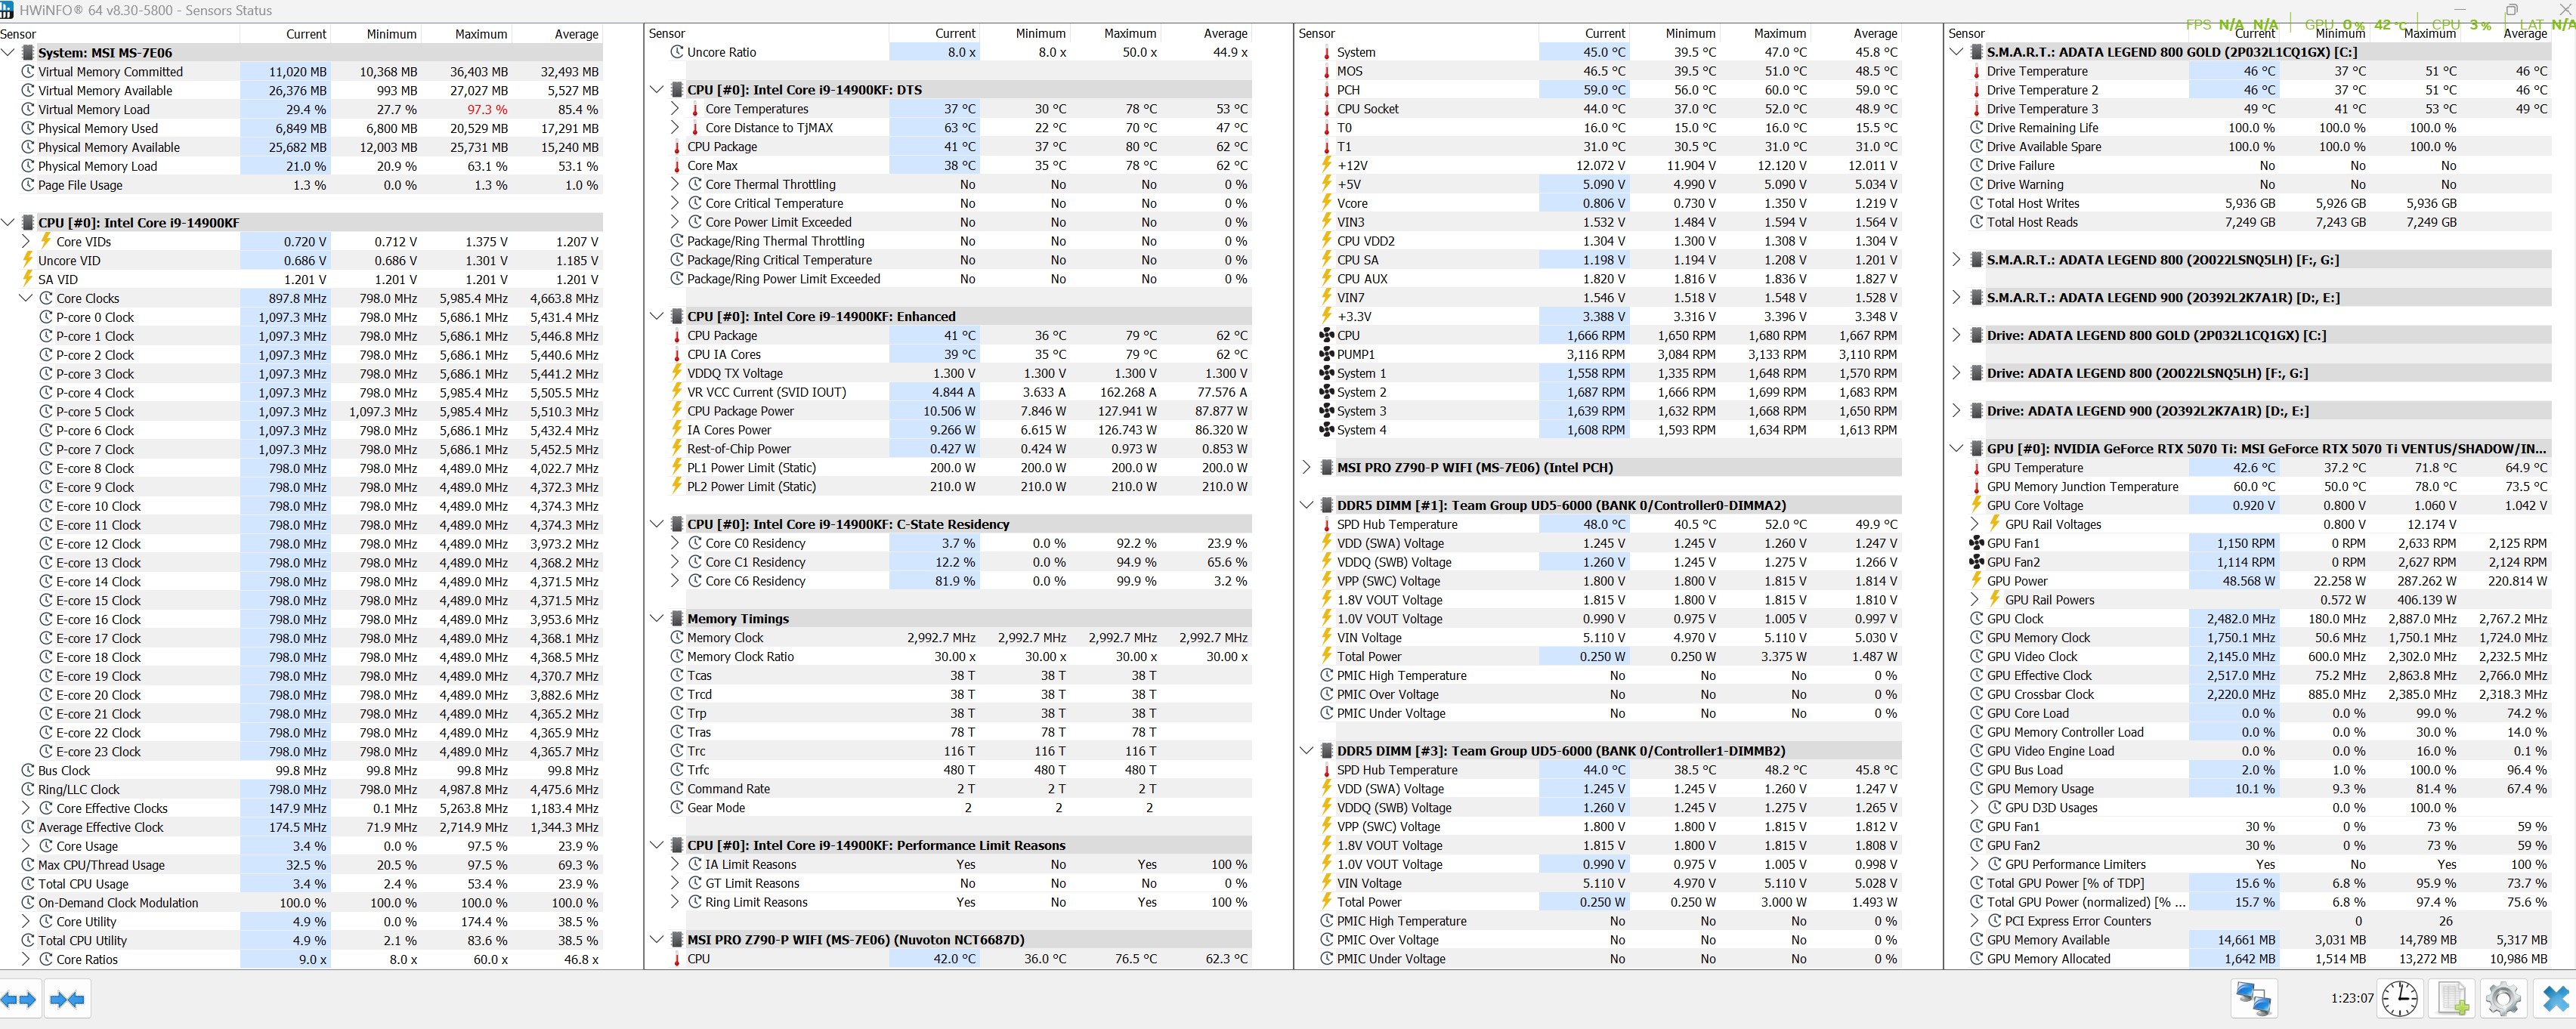Click the blue X close sensors icon
This screenshot has width=2576, height=1029.
click(x=2555, y=998)
